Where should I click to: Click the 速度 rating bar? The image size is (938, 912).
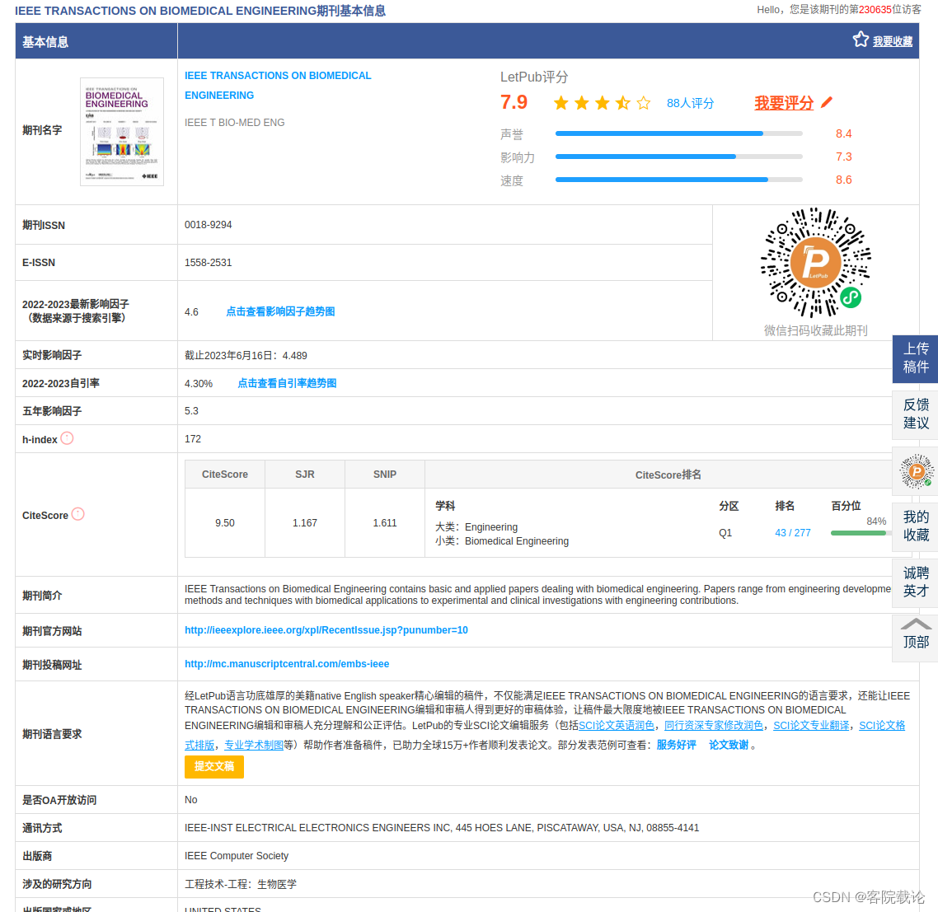(x=679, y=180)
